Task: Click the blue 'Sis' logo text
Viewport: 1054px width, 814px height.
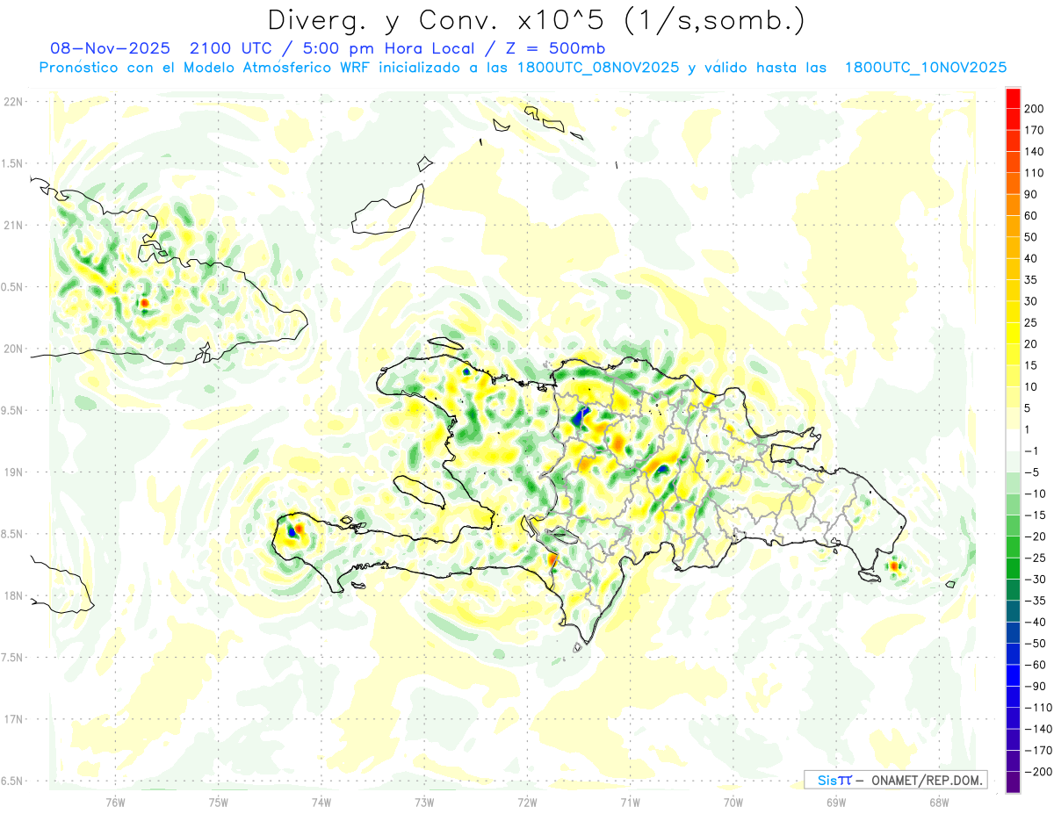Action: pos(827,780)
